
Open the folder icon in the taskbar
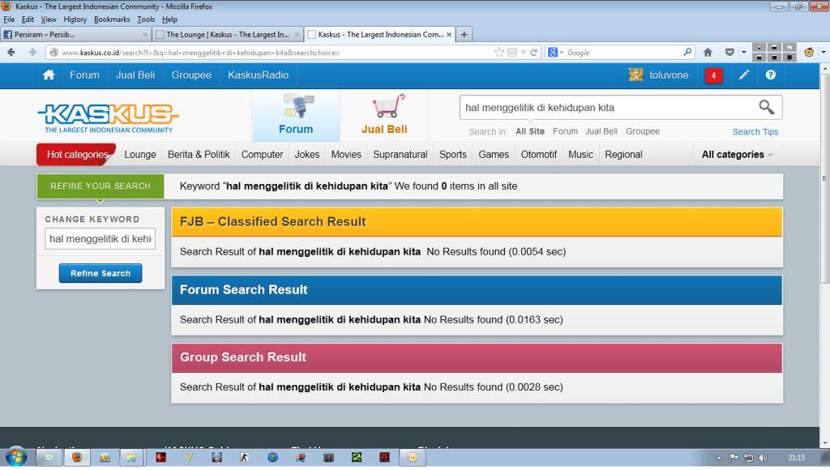point(130,457)
